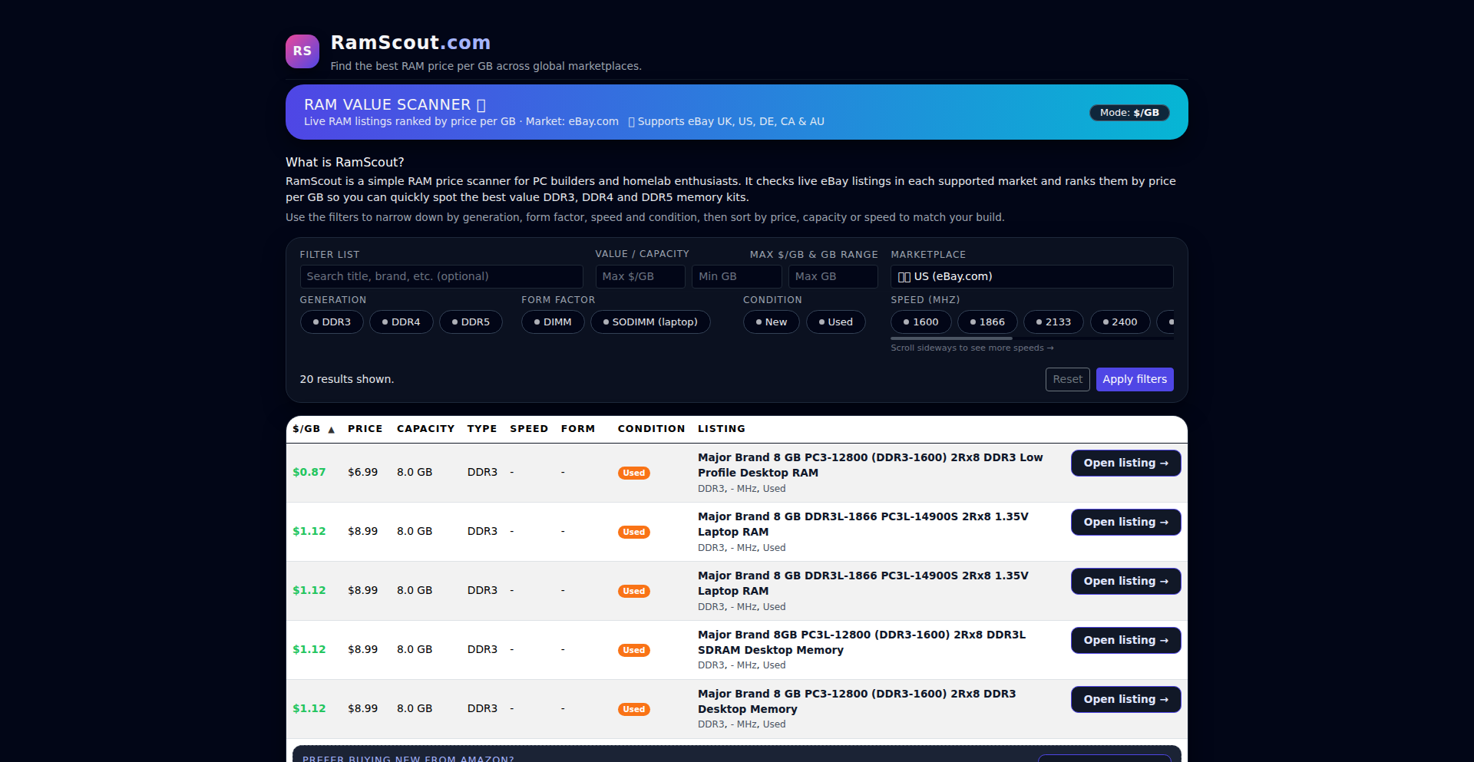Click the Mode: $/GB pill
This screenshot has width=1474, height=762.
coord(1129,113)
